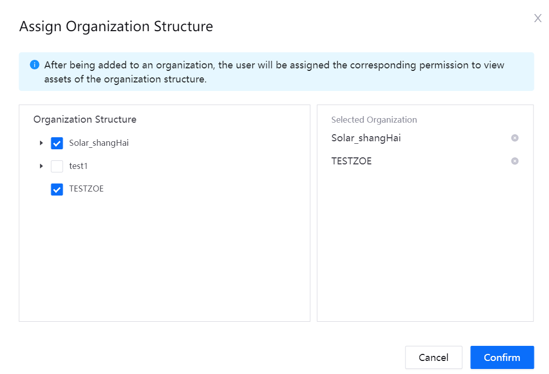
Task: Expand the Solar_shangHai tree node
Action: pyautogui.click(x=41, y=143)
